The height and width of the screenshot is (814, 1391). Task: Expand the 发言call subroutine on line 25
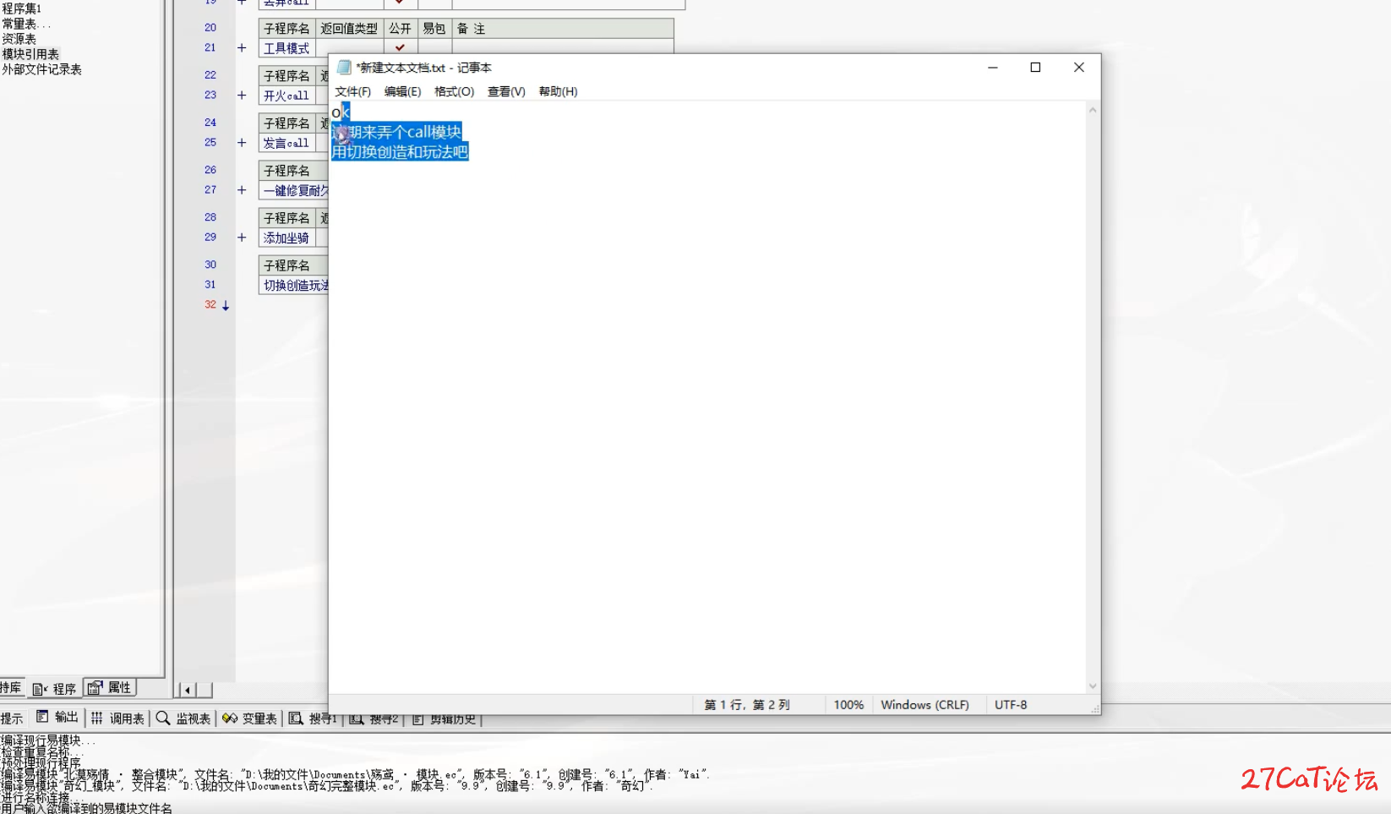coord(242,143)
